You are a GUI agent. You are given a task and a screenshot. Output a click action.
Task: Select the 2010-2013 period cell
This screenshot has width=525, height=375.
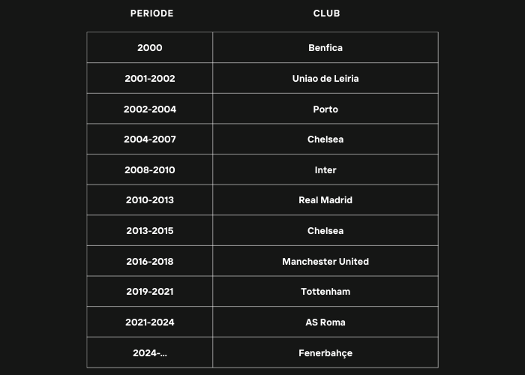(x=150, y=200)
